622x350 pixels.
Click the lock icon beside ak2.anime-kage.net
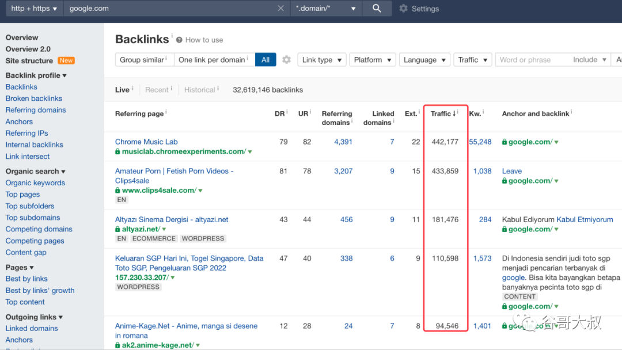117,345
